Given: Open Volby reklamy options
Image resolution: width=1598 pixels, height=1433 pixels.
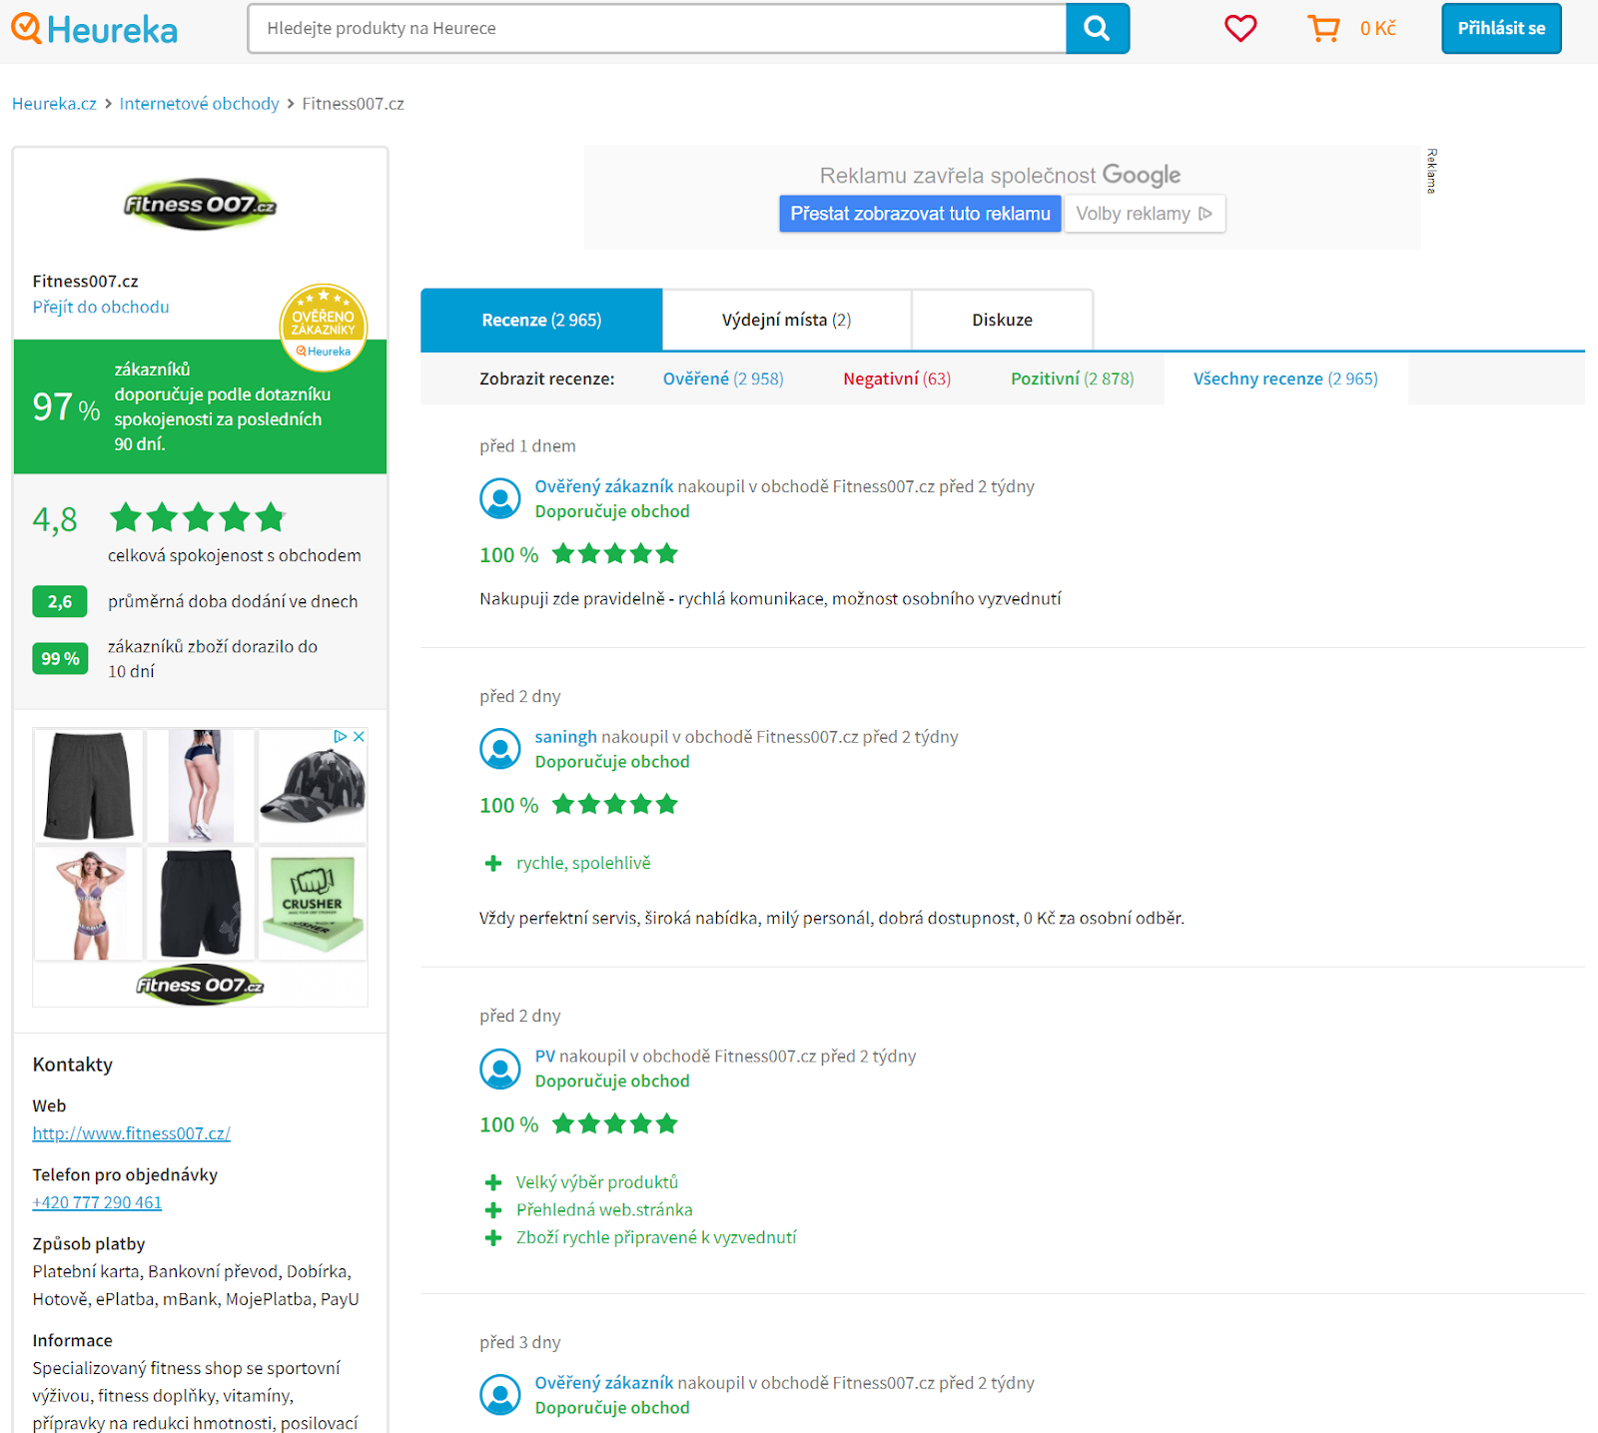Looking at the screenshot, I should tap(1145, 214).
